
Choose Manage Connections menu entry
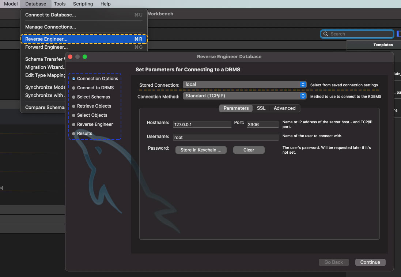tap(84, 27)
